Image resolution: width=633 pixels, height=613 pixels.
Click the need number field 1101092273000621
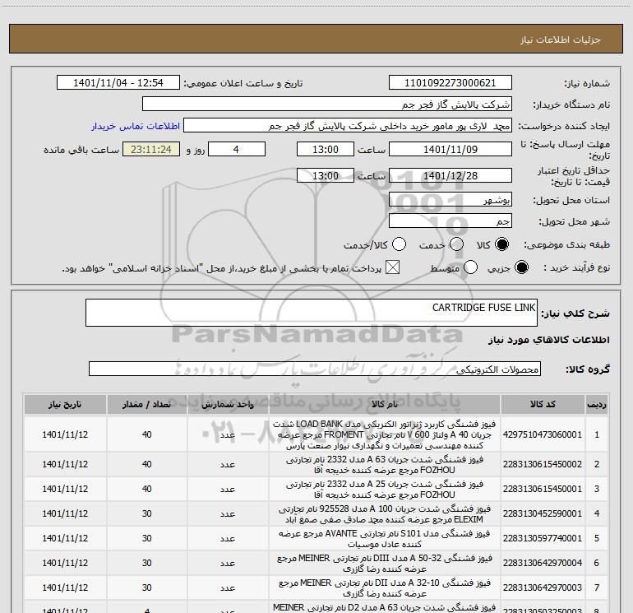(450, 83)
